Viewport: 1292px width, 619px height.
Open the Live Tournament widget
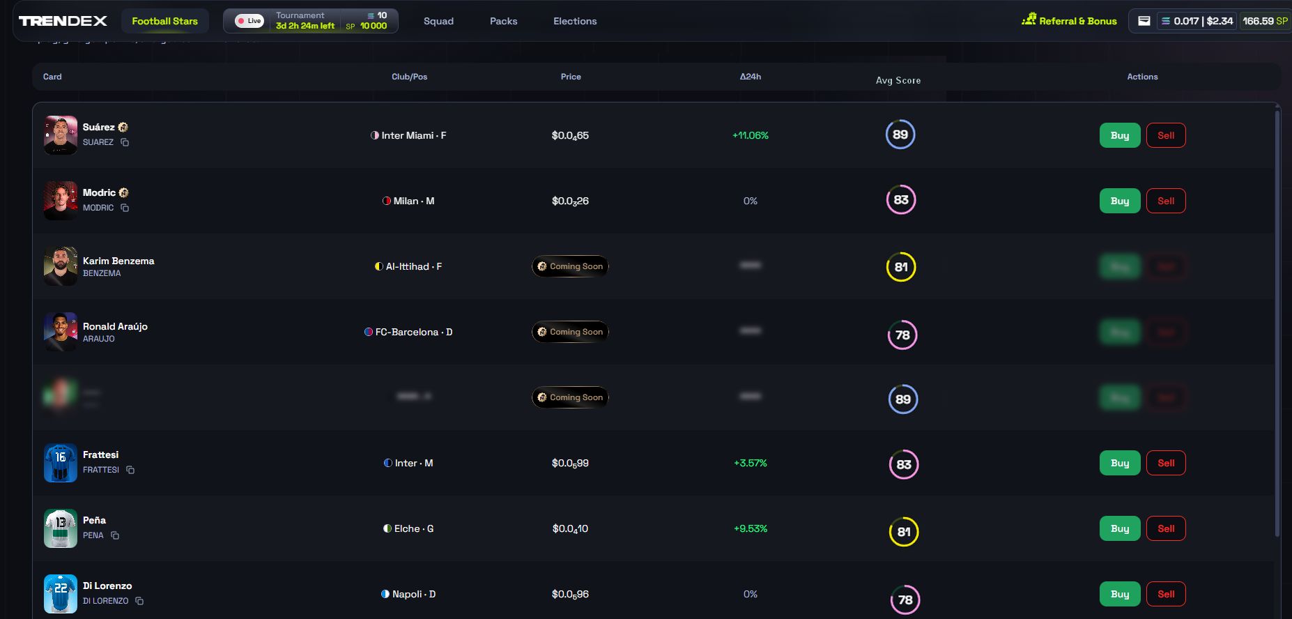tap(311, 21)
